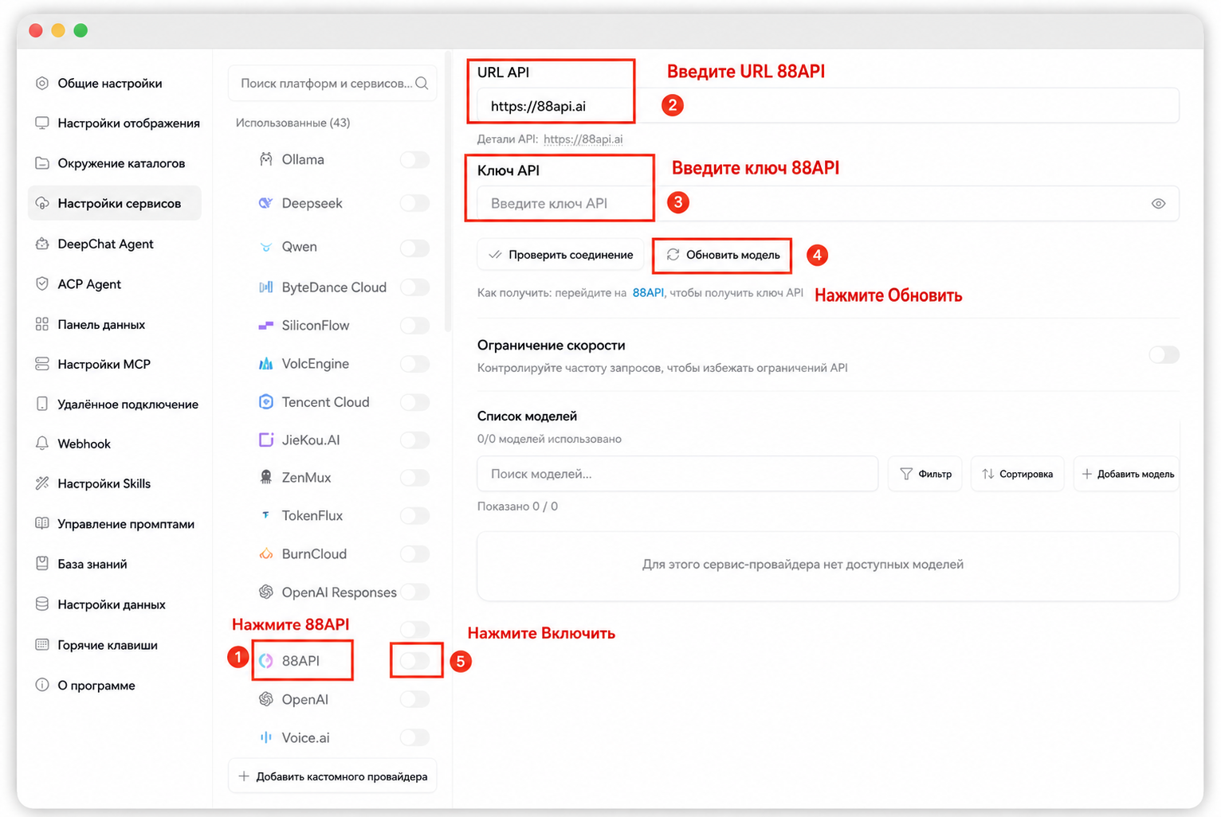Viewport: 1221px width, 817px height.
Task: Click the book icon for Управление промптами
Action: [42, 524]
